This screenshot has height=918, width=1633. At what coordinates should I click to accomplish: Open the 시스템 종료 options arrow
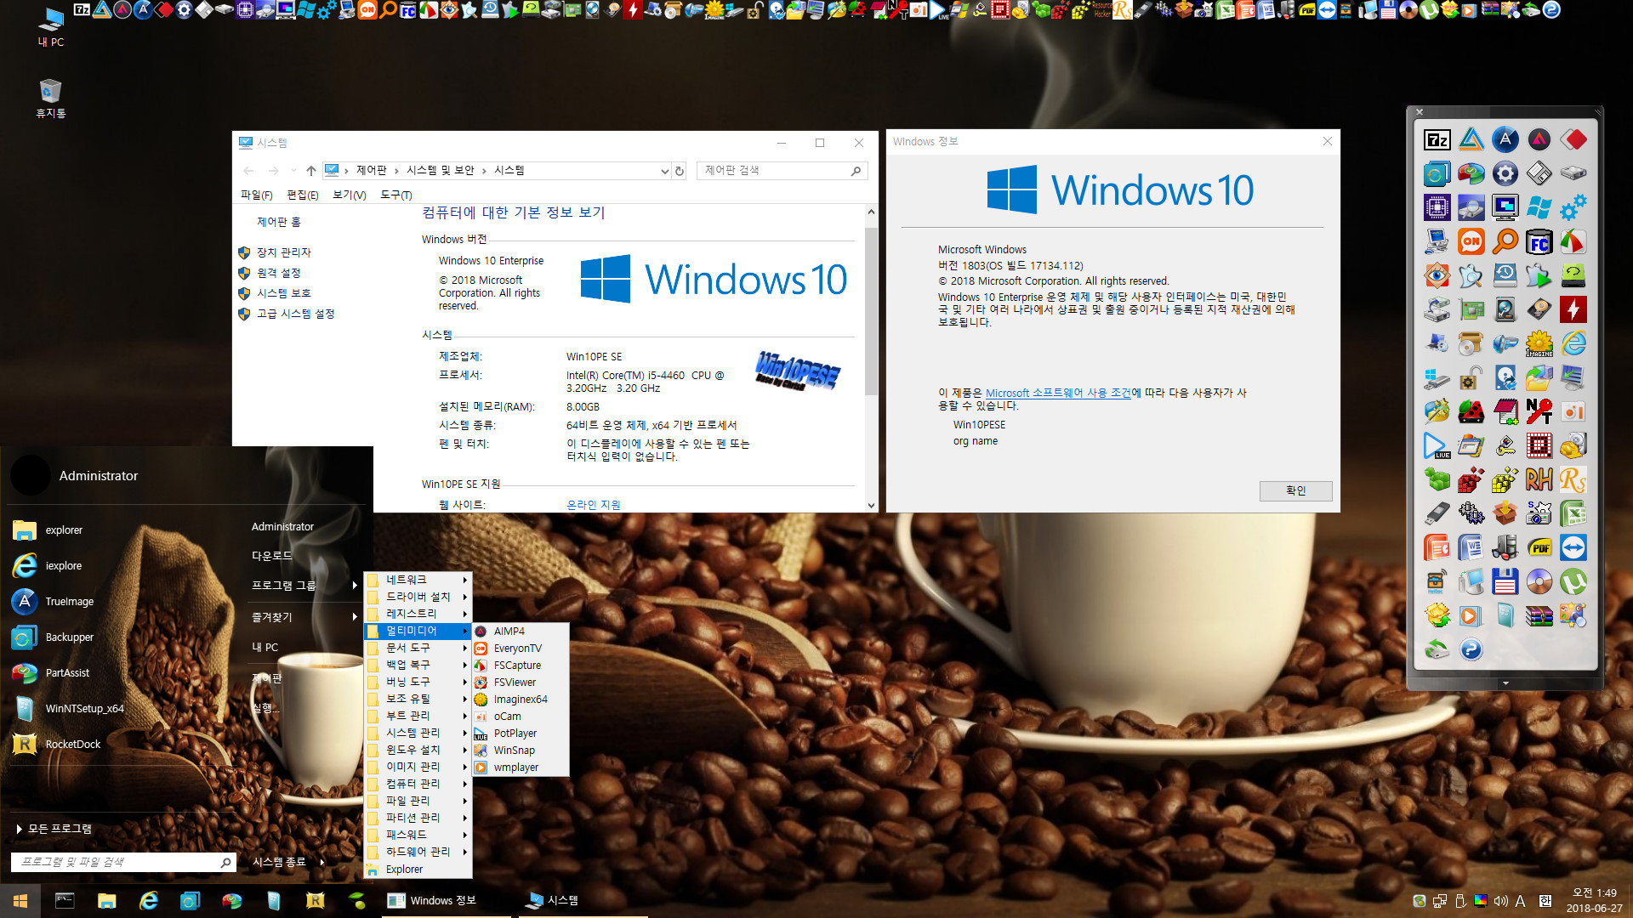(x=322, y=862)
